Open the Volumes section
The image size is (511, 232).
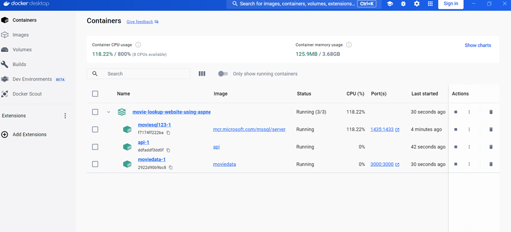click(x=22, y=50)
